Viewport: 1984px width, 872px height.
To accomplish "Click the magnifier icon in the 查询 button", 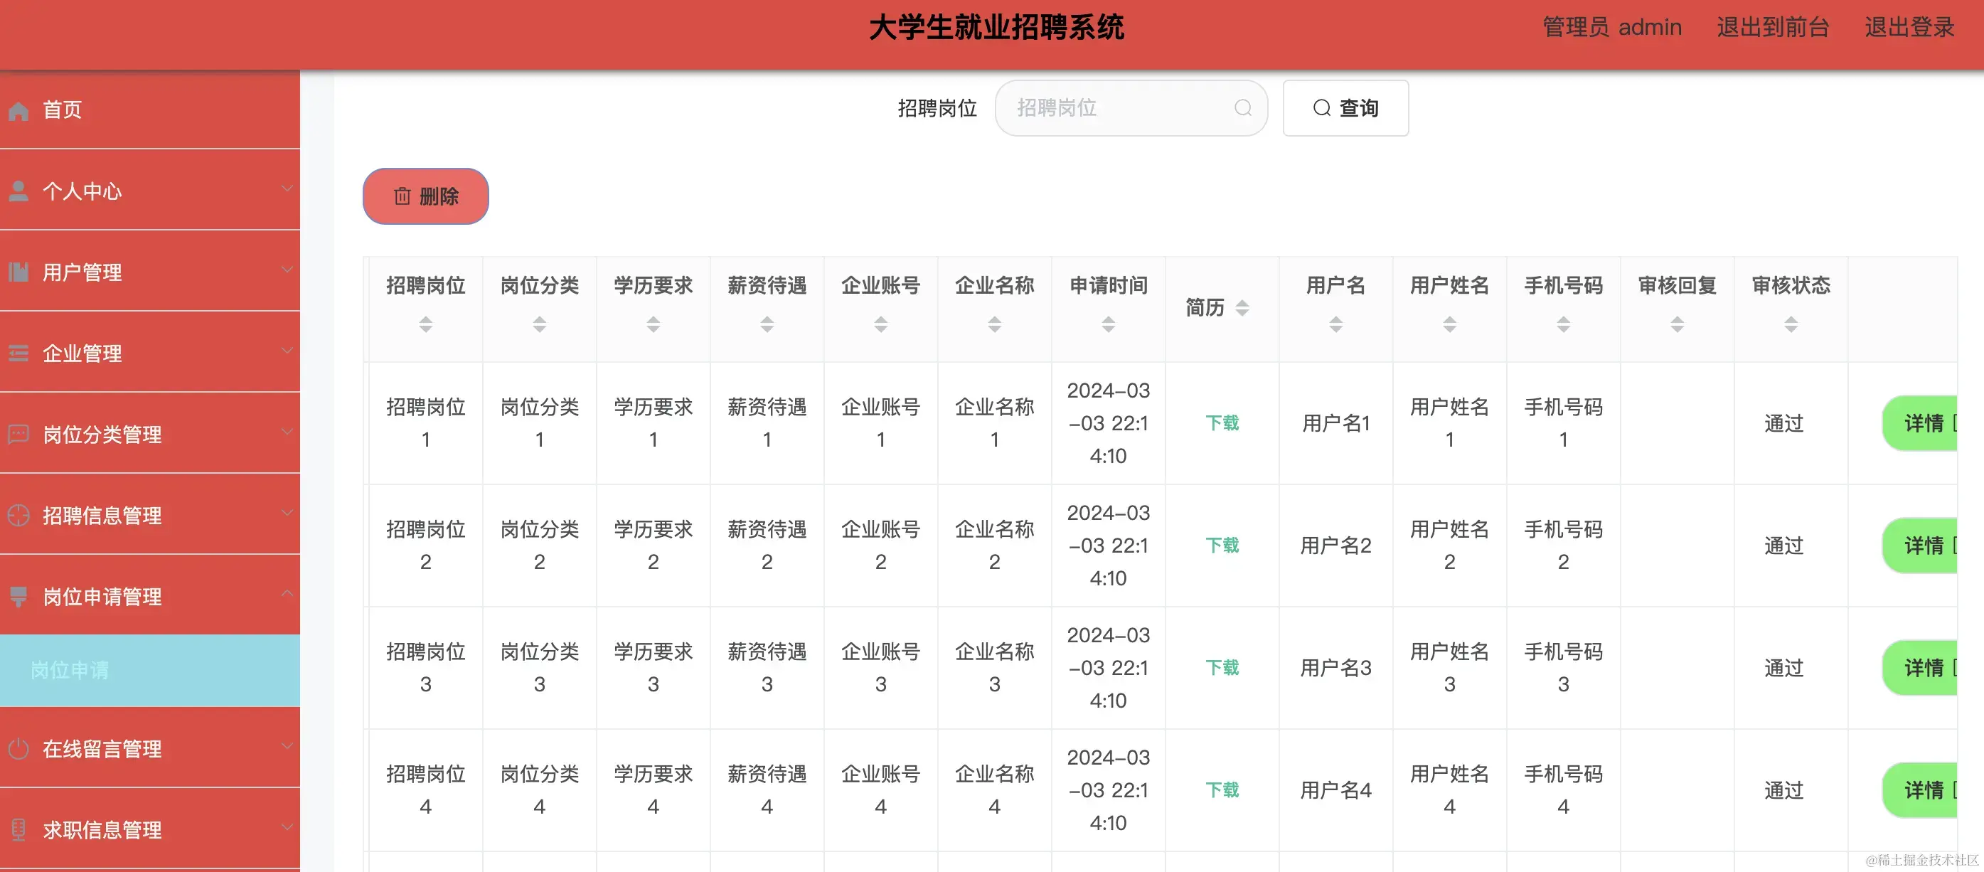I will tap(1322, 108).
